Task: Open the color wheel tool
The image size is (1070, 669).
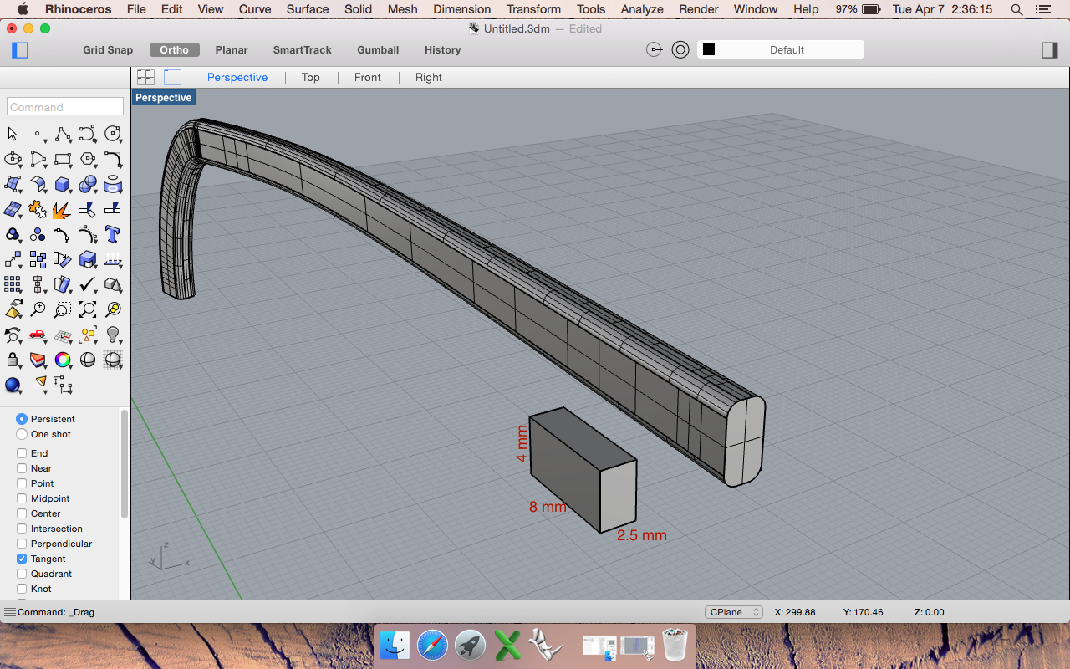Action: tap(62, 360)
